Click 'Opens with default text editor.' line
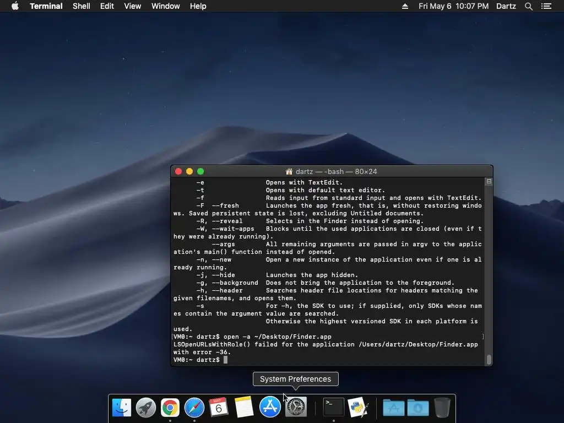The image size is (564, 423). pos(326,190)
